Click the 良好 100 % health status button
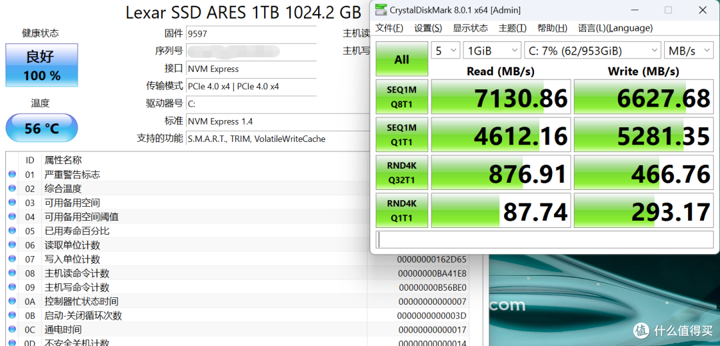The image size is (720, 346). click(x=42, y=65)
